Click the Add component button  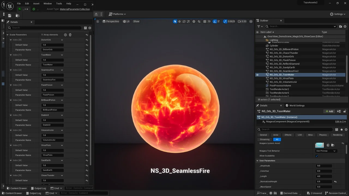pos(329,111)
